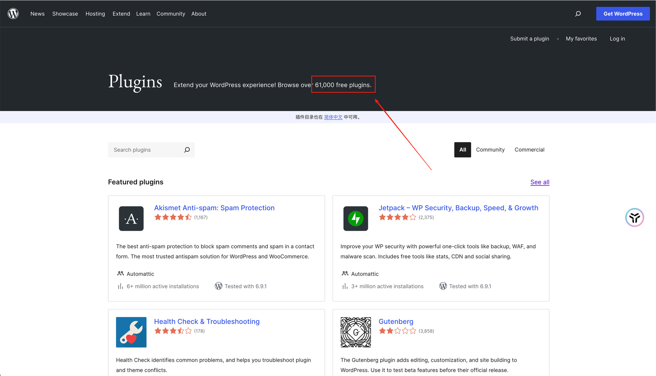Go to Log in link
656x376 pixels.
[x=617, y=39]
